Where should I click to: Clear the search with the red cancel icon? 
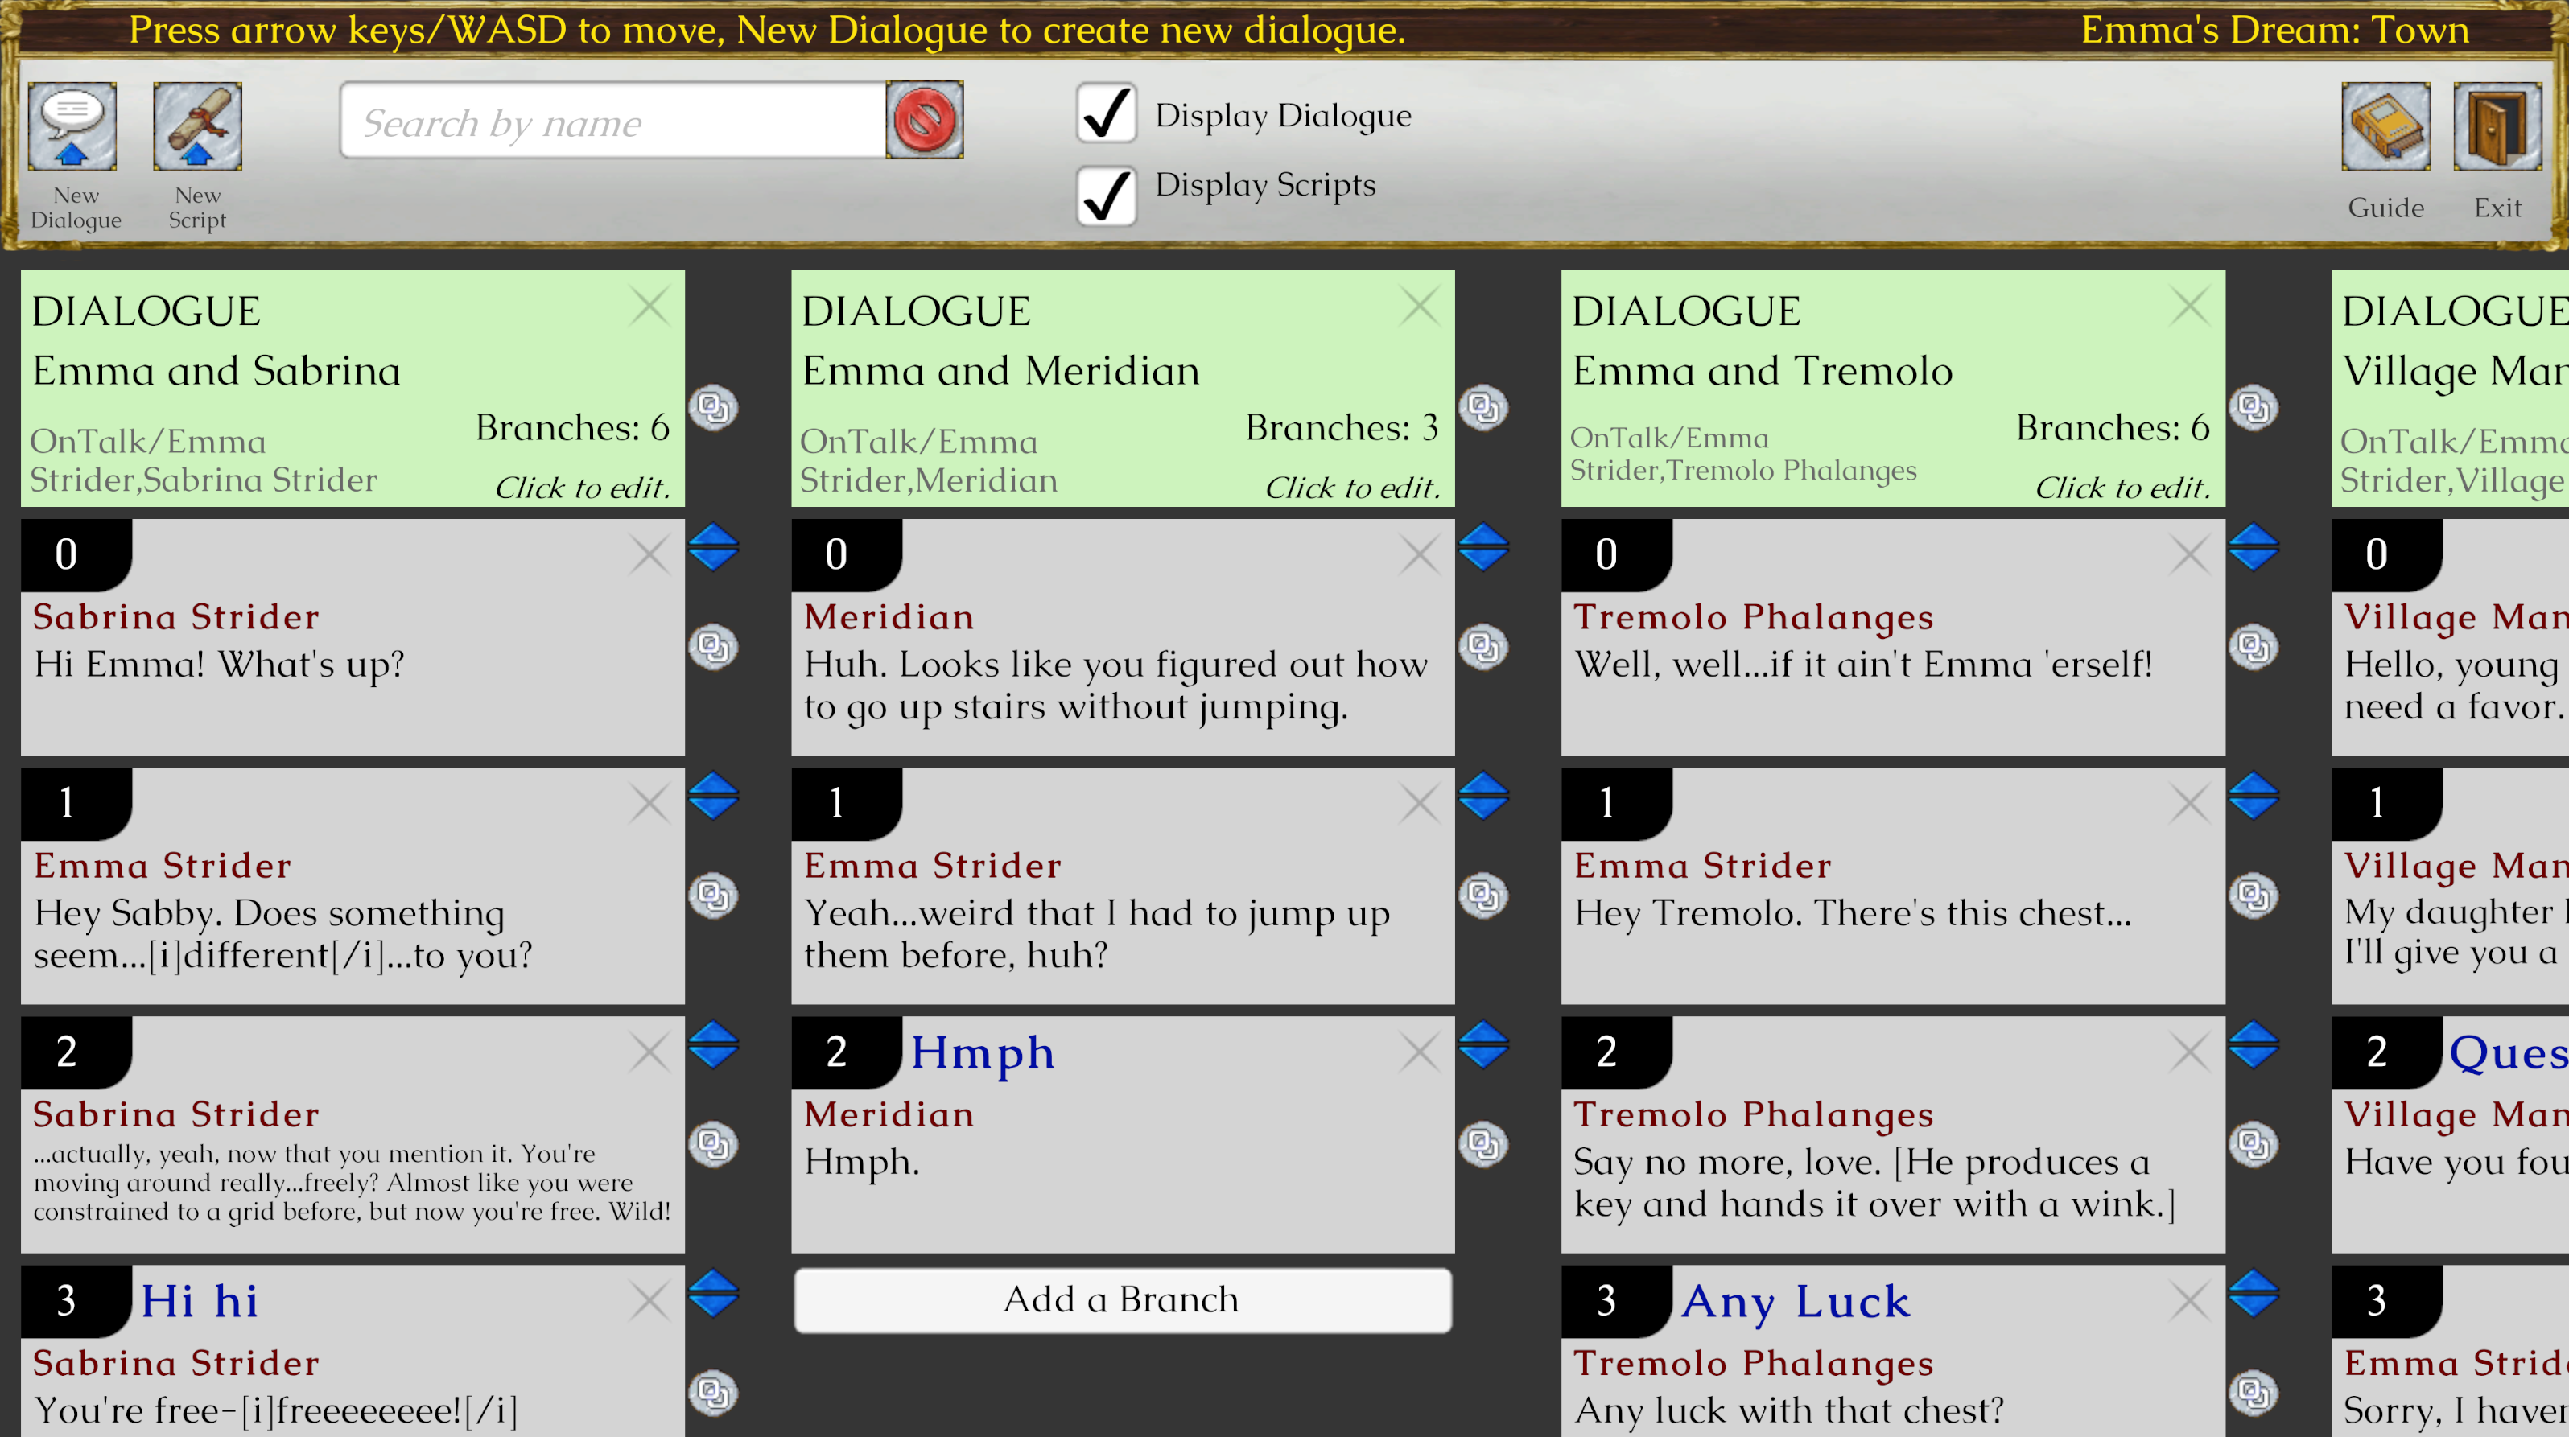pyautogui.click(x=925, y=121)
